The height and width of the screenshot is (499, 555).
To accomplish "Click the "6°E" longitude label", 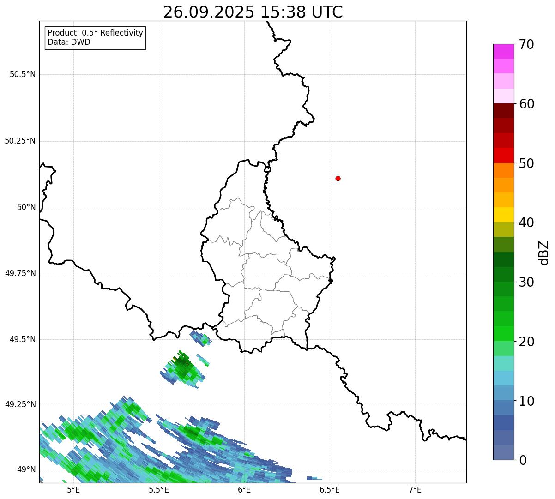I will (244, 490).
